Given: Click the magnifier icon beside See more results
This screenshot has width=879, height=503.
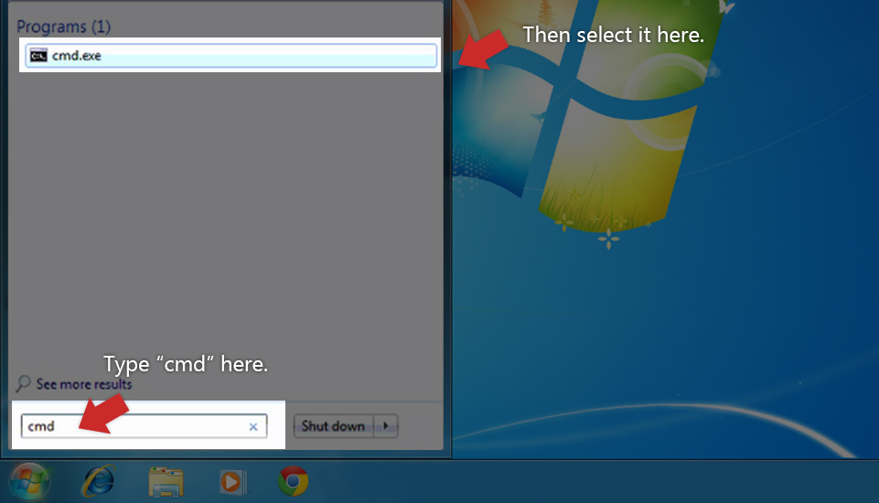Looking at the screenshot, I should (23, 383).
